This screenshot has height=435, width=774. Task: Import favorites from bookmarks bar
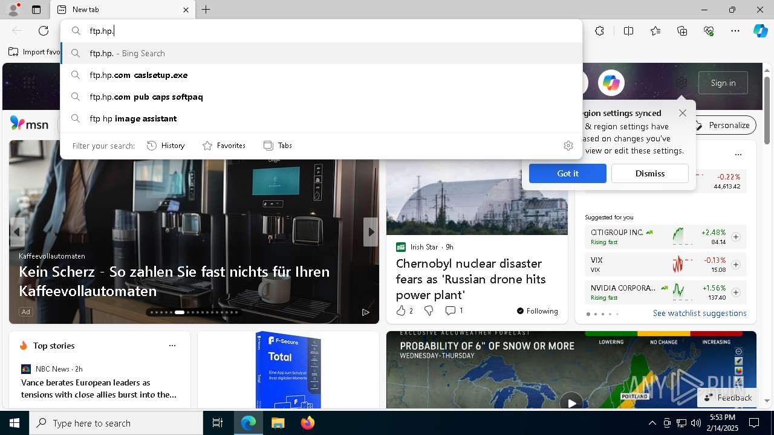tap(34, 52)
